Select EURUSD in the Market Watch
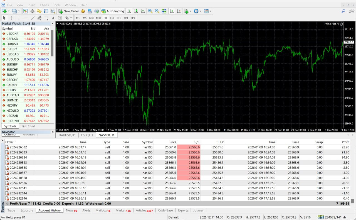 click(x=12, y=44)
